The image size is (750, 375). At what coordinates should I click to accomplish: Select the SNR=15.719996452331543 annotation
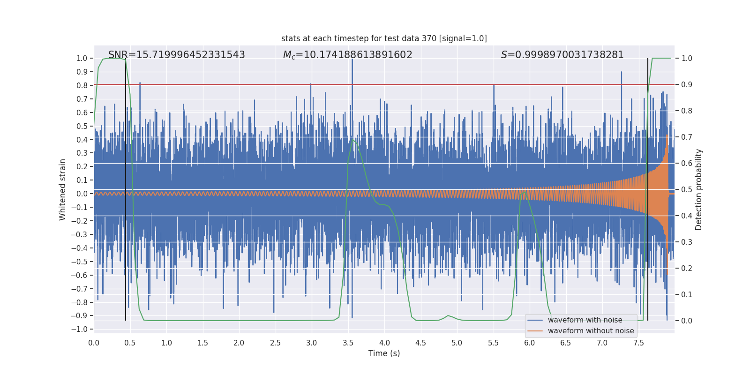[x=177, y=55]
